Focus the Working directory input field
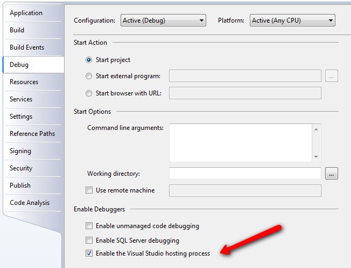The image size is (351, 268). (245, 174)
